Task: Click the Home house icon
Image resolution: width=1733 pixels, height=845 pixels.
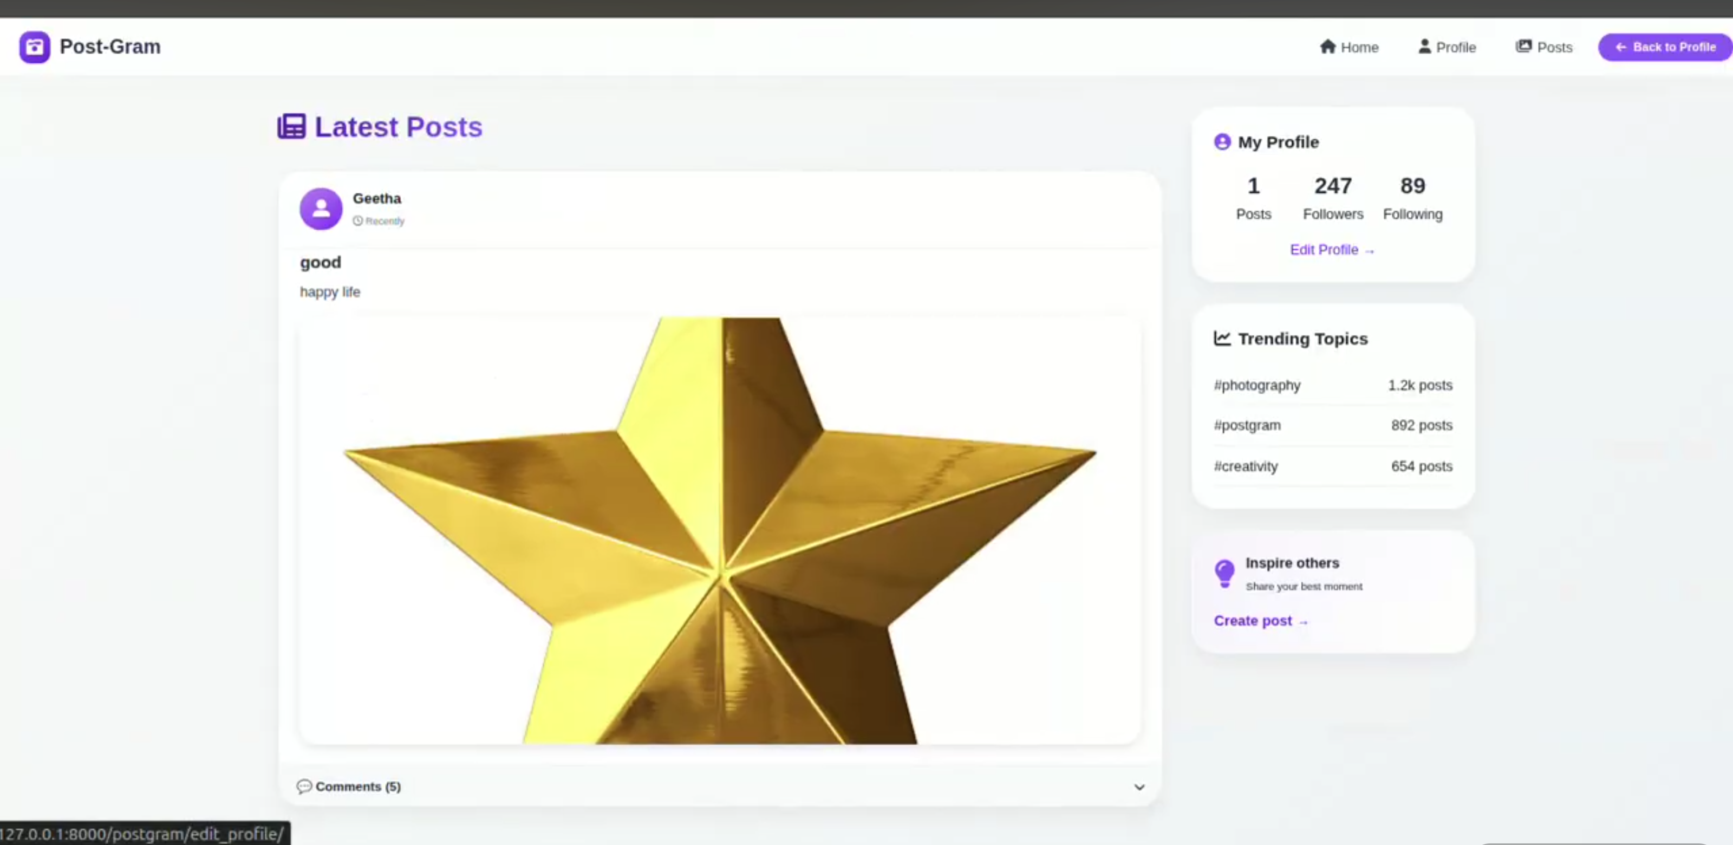Action: [x=1327, y=47]
